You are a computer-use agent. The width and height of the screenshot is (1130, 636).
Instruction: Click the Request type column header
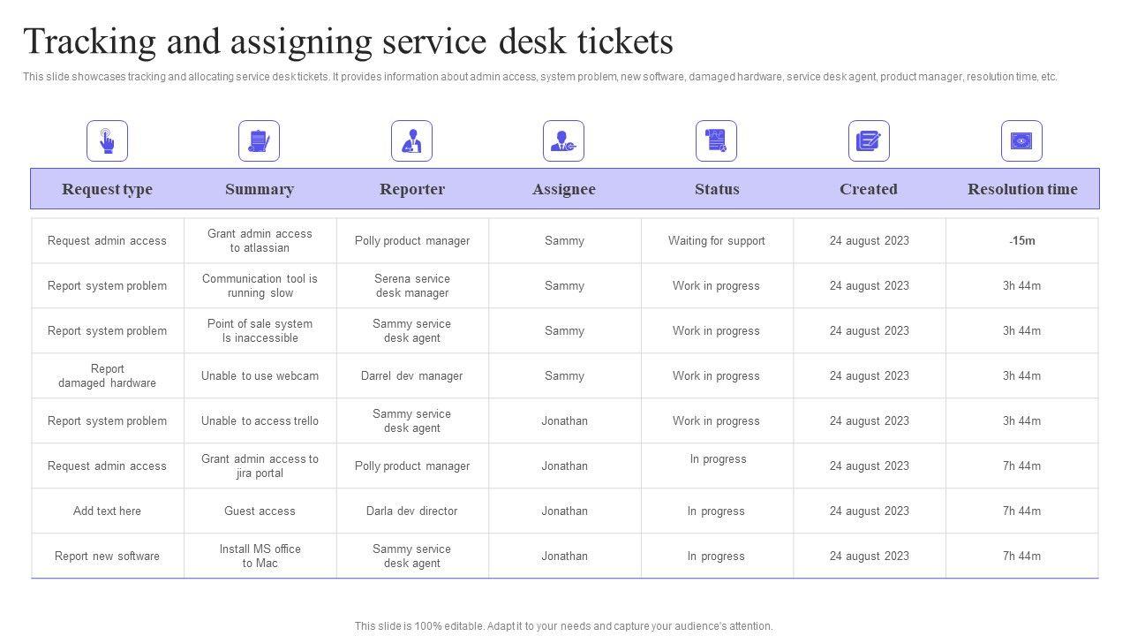pyautogui.click(x=107, y=189)
